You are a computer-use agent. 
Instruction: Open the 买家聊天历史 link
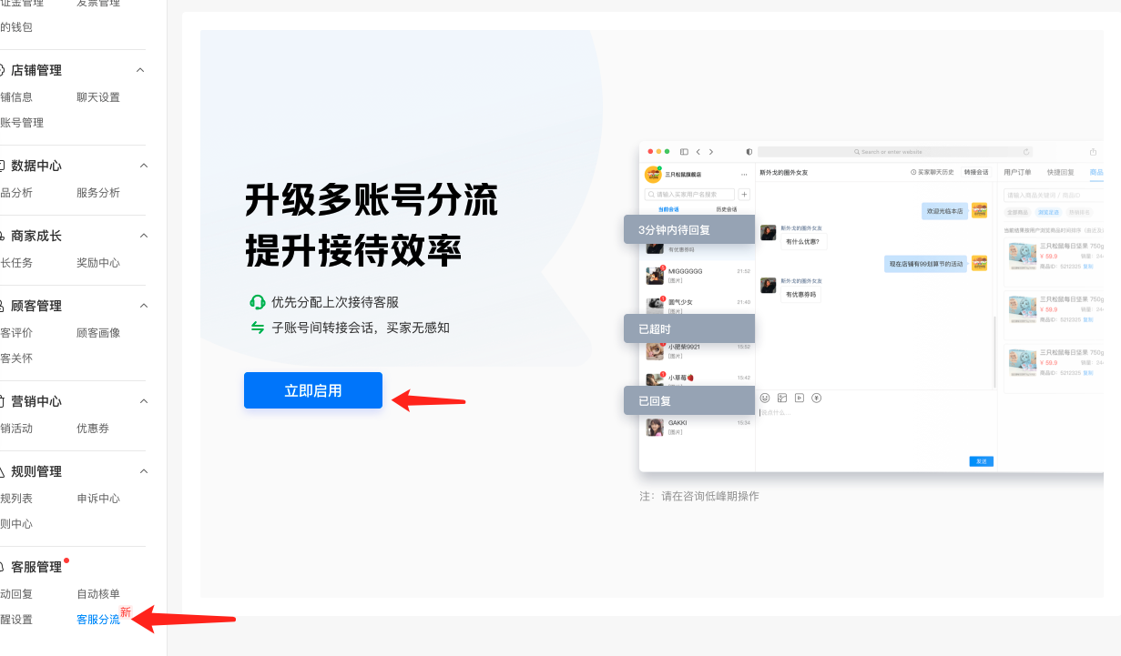tap(932, 172)
